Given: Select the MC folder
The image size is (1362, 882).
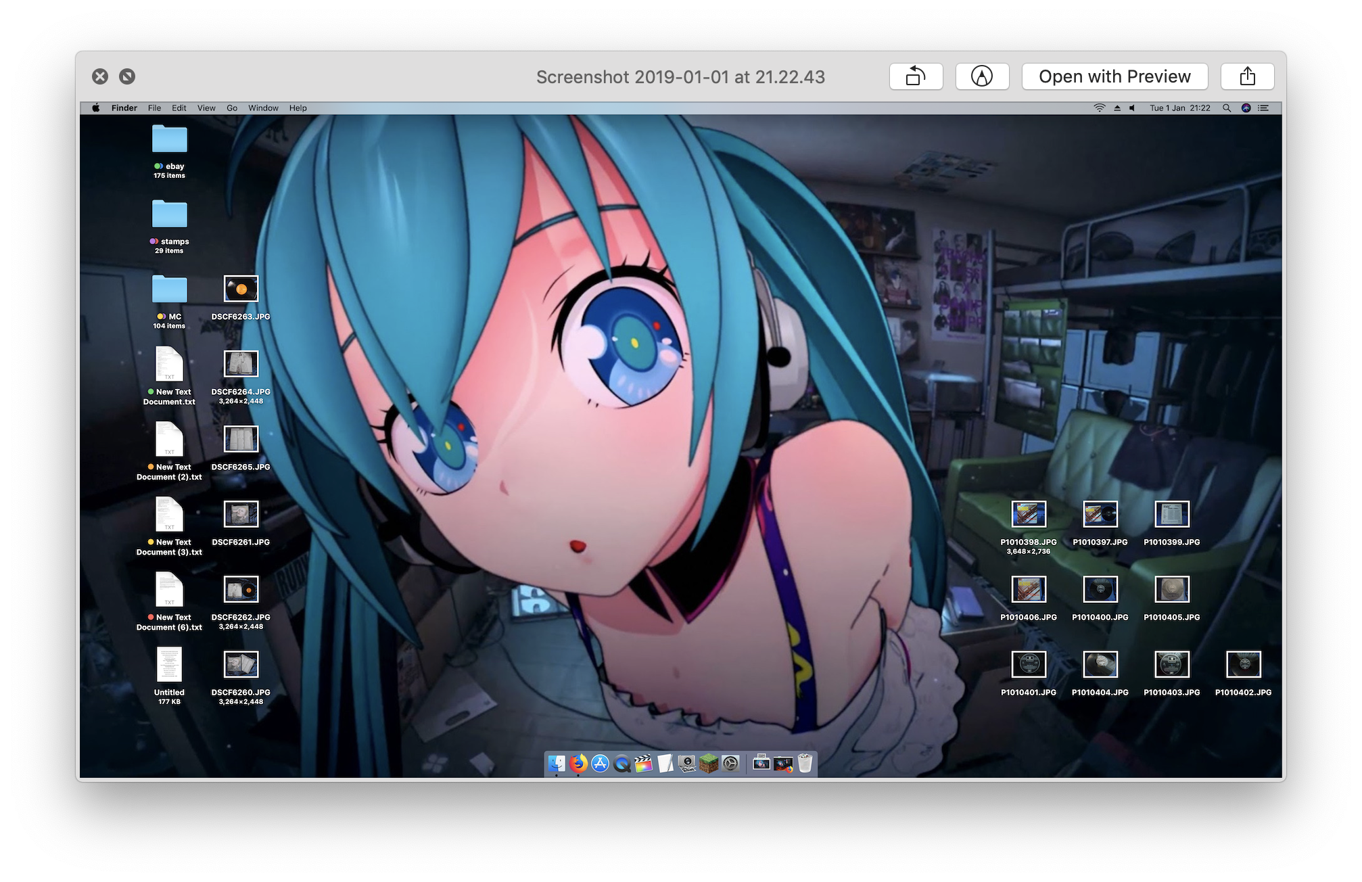Looking at the screenshot, I should [x=169, y=289].
